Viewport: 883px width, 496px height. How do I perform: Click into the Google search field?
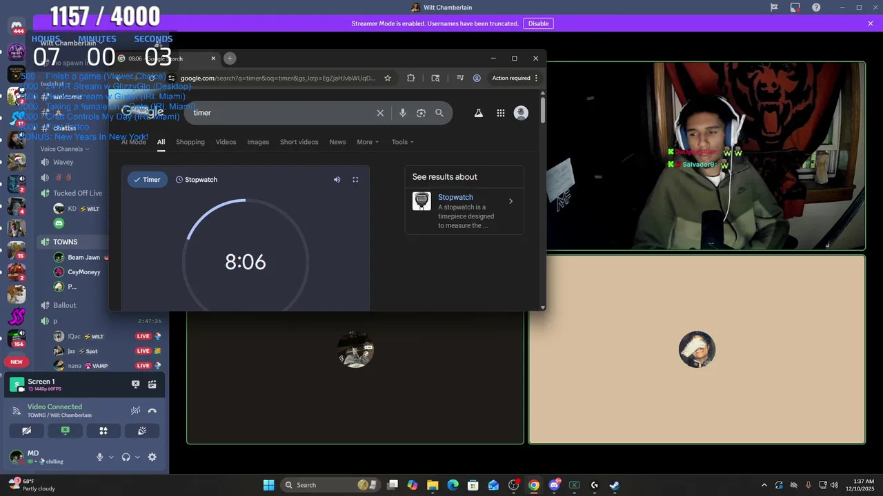(283, 113)
